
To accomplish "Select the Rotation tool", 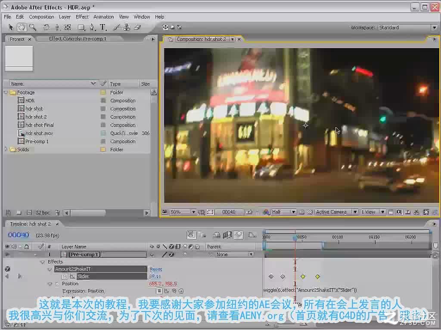I will pyautogui.click(x=47, y=27).
